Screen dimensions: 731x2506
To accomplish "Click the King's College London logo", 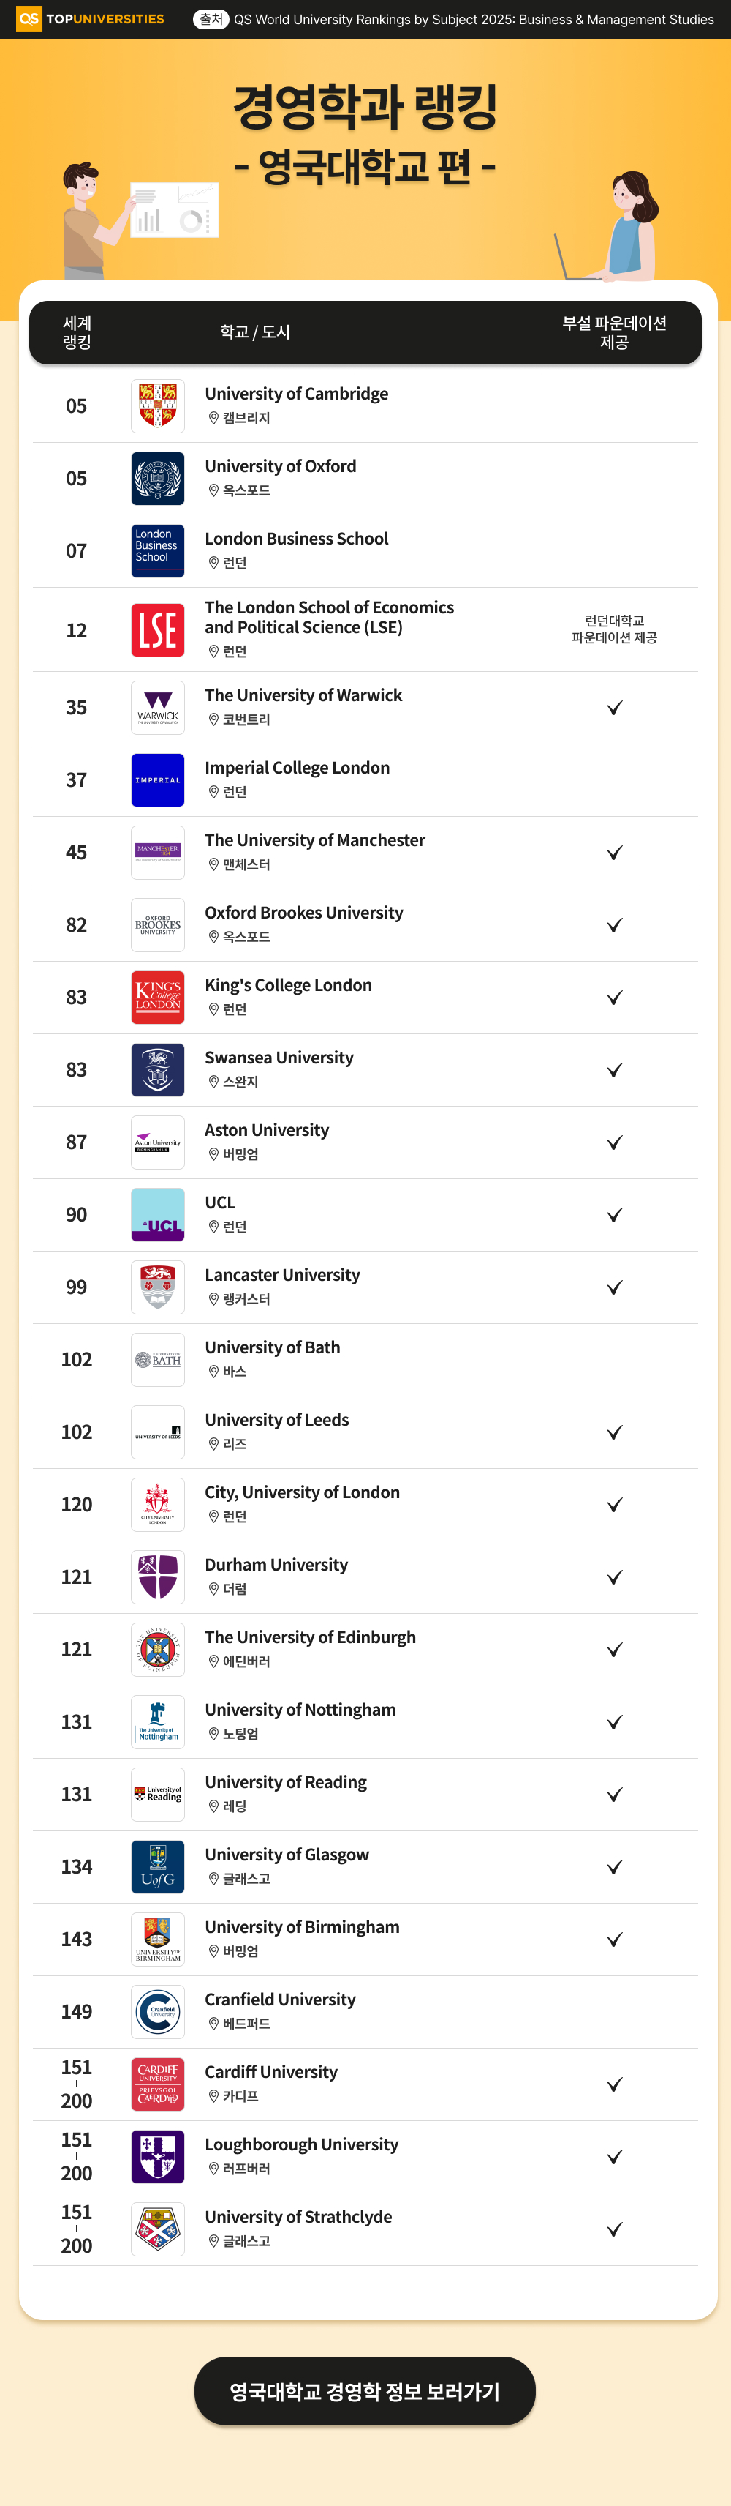I will tap(157, 997).
